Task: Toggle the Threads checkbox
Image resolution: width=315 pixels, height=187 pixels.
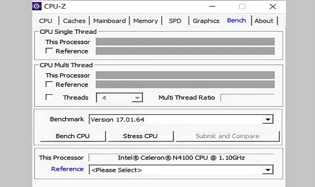Action: click(49, 97)
